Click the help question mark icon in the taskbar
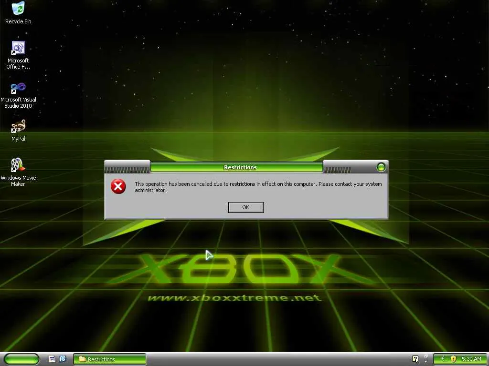This screenshot has width=489, height=366. (x=415, y=359)
